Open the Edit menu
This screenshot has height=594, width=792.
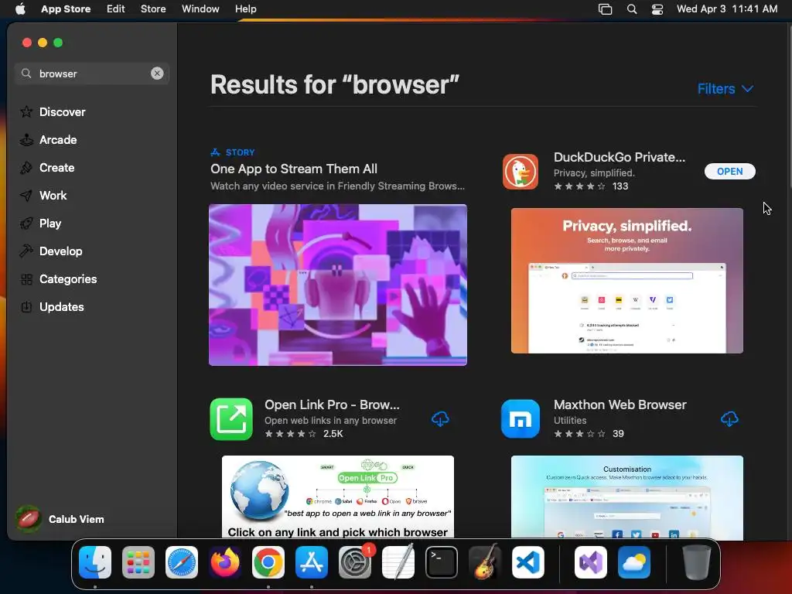pos(116,9)
